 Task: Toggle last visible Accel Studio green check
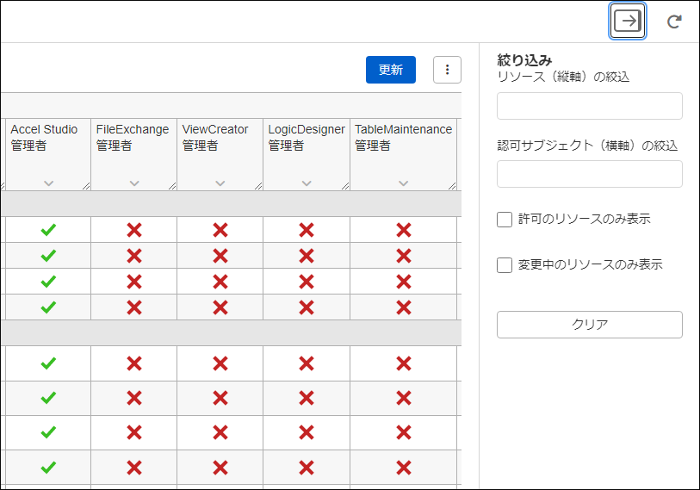pos(48,467)
